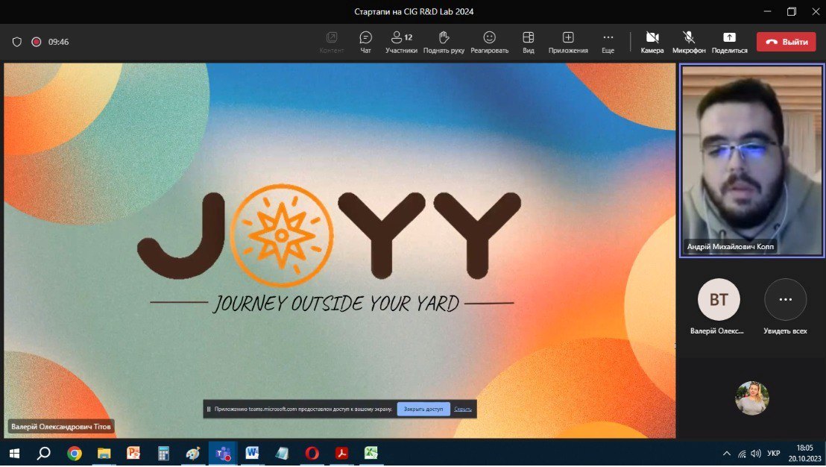The height and width of the screenshot is (467, 826).
Task: Toggle the camera on
Action: pos(652,43)
